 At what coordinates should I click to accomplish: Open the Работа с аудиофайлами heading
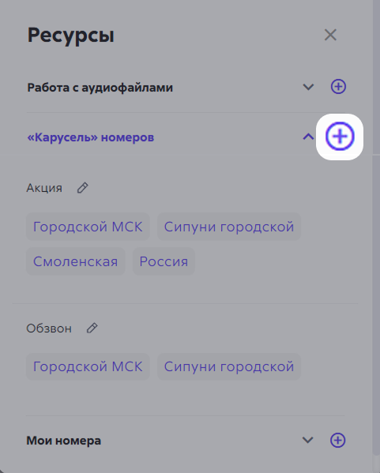tap(100, 88)
